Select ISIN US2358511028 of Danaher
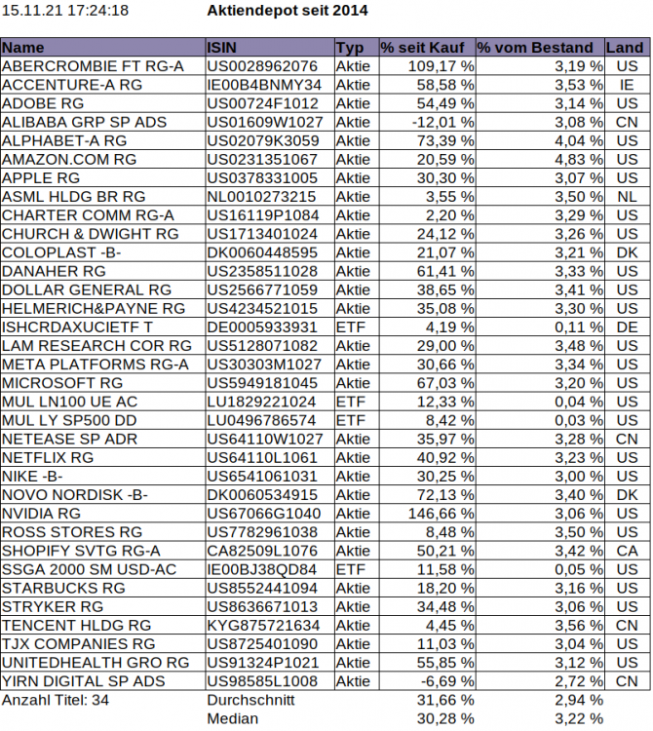Screen dimensions: 653x731 click(269, 271)
